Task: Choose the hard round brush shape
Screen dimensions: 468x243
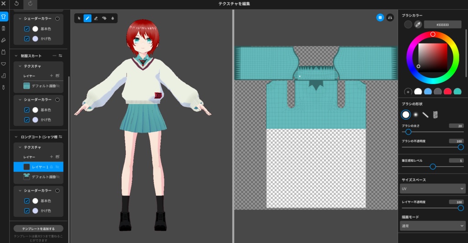Action: (x=406, y=115)
